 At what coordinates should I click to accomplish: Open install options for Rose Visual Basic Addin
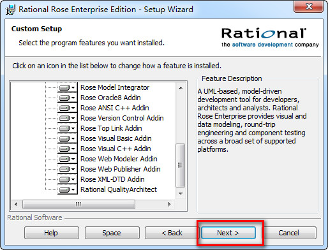(x=67, y=138)
